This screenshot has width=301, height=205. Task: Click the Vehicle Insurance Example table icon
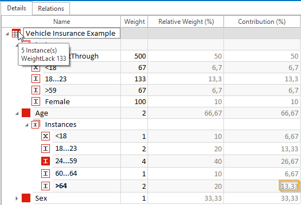[16, 34]
